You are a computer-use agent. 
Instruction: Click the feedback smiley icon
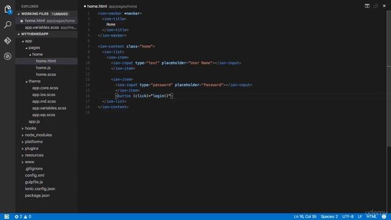pyautogui.click(x=384, y=217)
